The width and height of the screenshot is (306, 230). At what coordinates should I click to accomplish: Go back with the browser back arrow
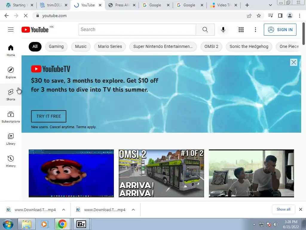click(7, 16)
